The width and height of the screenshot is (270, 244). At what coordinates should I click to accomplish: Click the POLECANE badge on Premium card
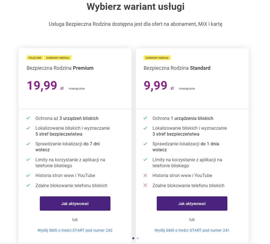click(x=35, y=58)
